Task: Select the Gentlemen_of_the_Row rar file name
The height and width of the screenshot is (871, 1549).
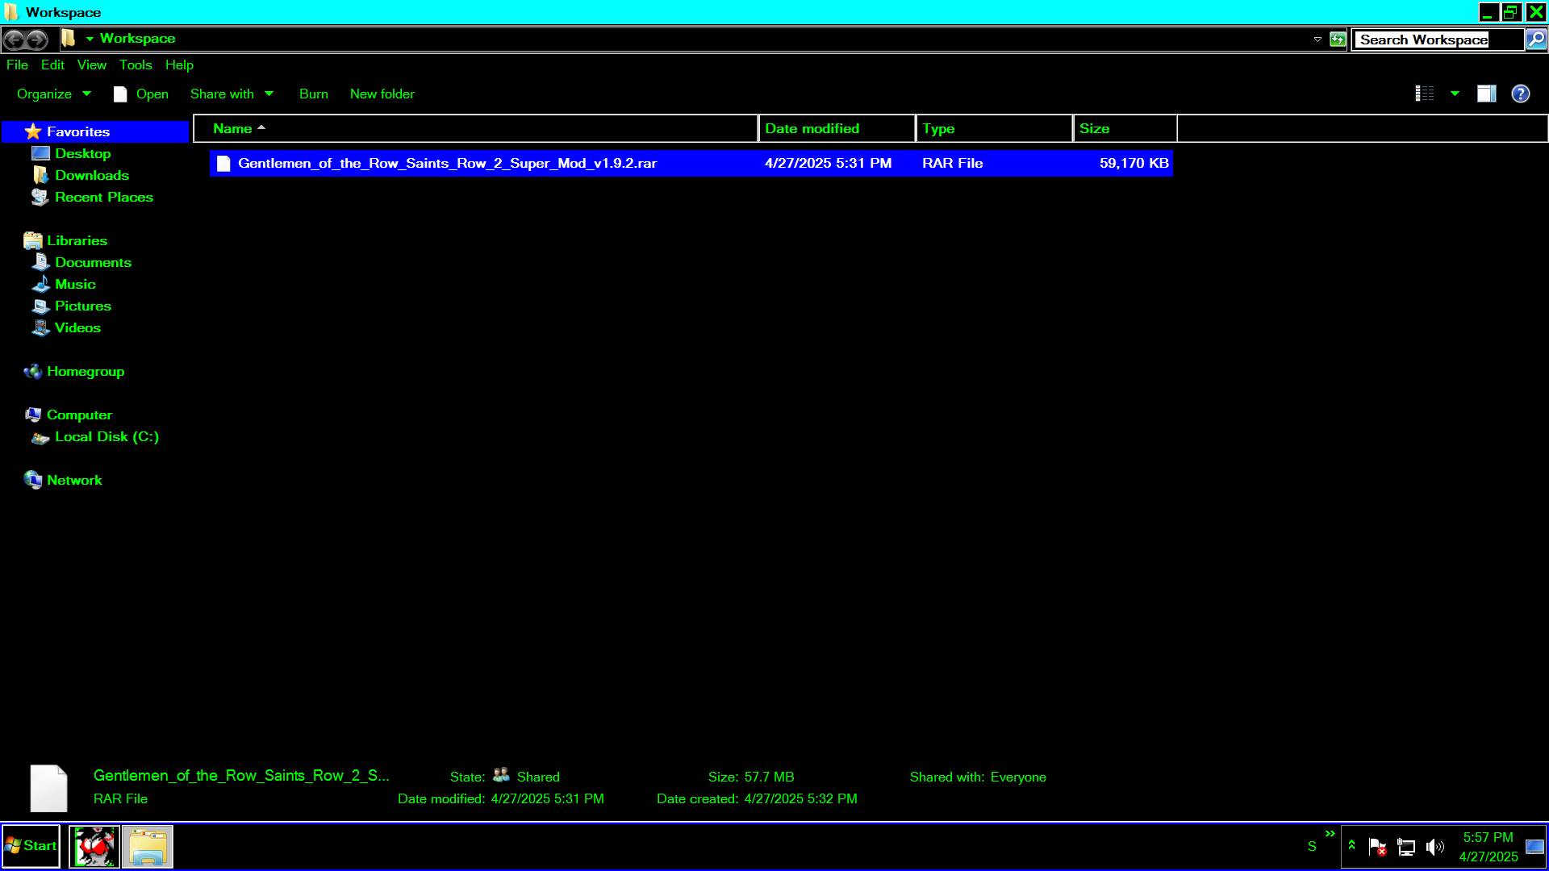Action: [447, 163]
